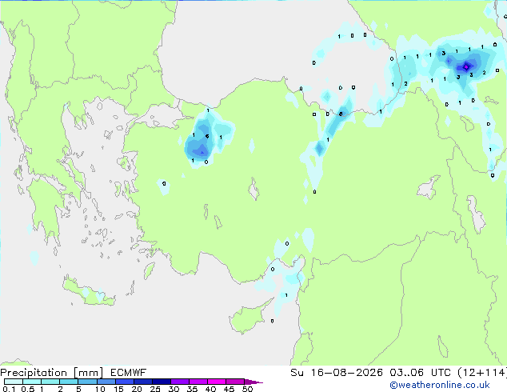Image resolution: width=507 pixels, height=392 pixels.
Task: Click the 'Su 16-08-2026' date text
Action: pyautogui.click(x=337, y=373)
